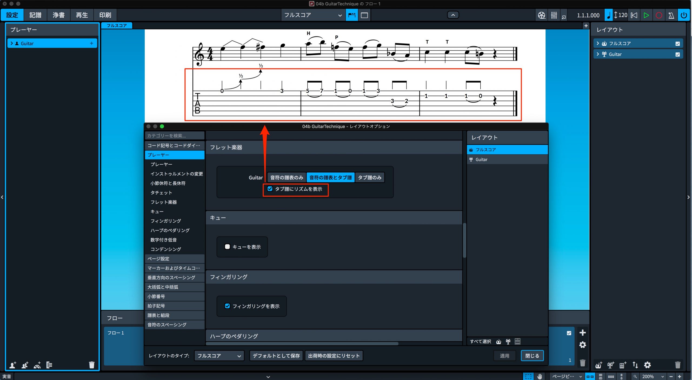Toggle full score layout checkbox in layouts panel

coord(677,43)
